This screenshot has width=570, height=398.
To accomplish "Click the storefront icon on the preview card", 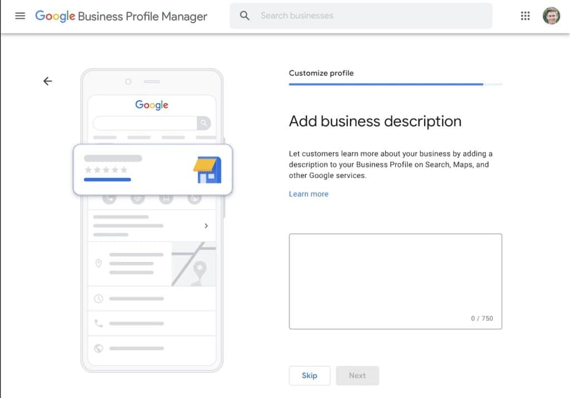I will 207,170.
